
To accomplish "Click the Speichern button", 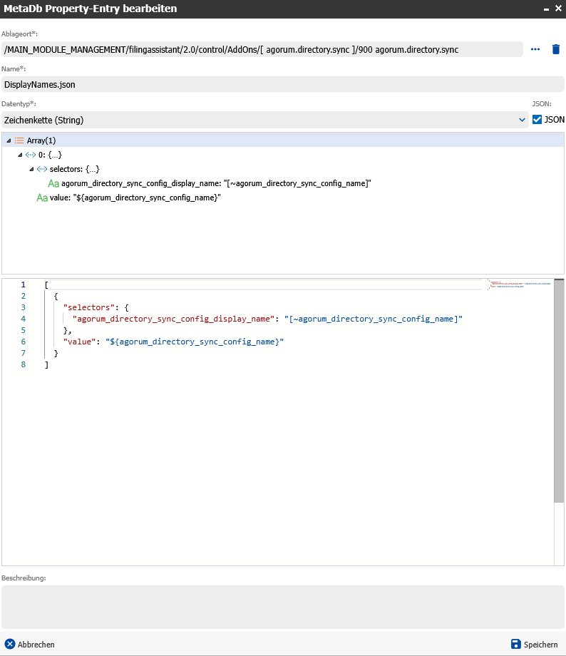I will tap(535, 644).
